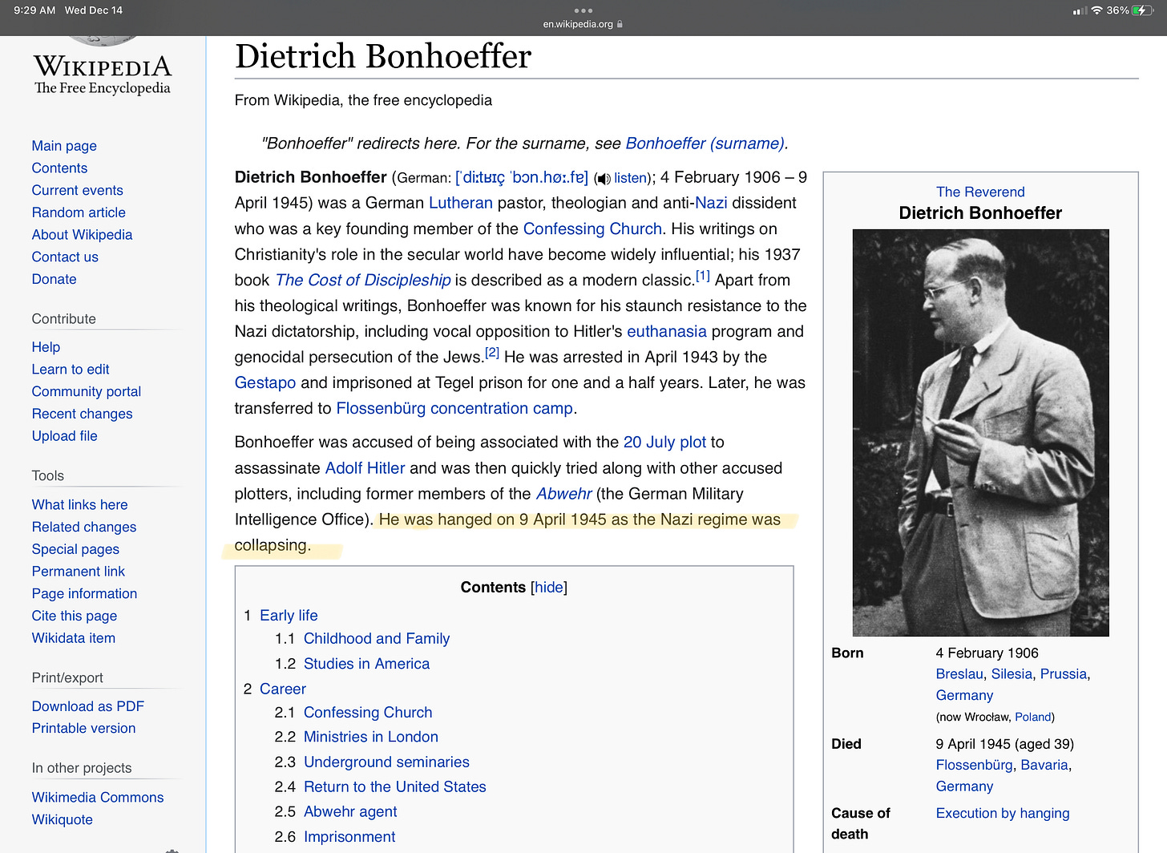The image size is (1167, 853).
Task: Open the Adolf Hitler link
Action: pyautogui.click(x=365, y=468)
